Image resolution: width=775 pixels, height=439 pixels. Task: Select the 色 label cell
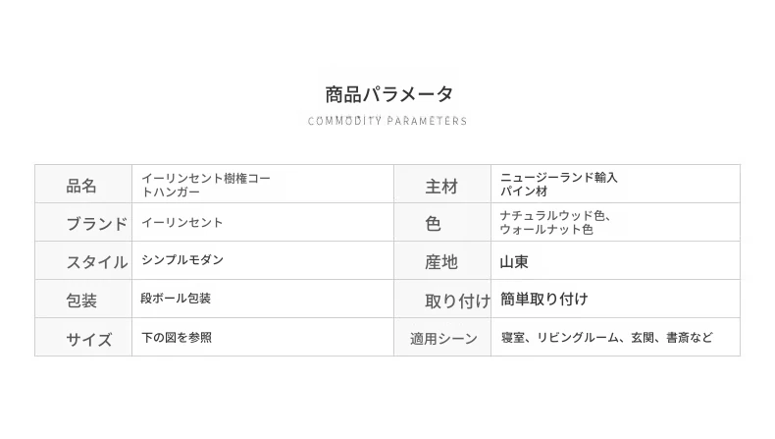click(x=433, y=224)
